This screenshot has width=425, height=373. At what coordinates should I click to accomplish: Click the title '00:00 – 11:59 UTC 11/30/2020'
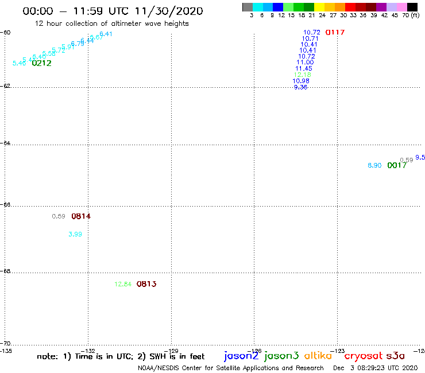point(113,11)
